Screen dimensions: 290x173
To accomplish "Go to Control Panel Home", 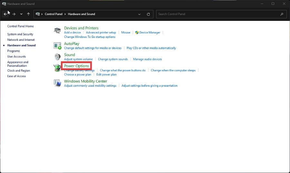I will 20,26.
